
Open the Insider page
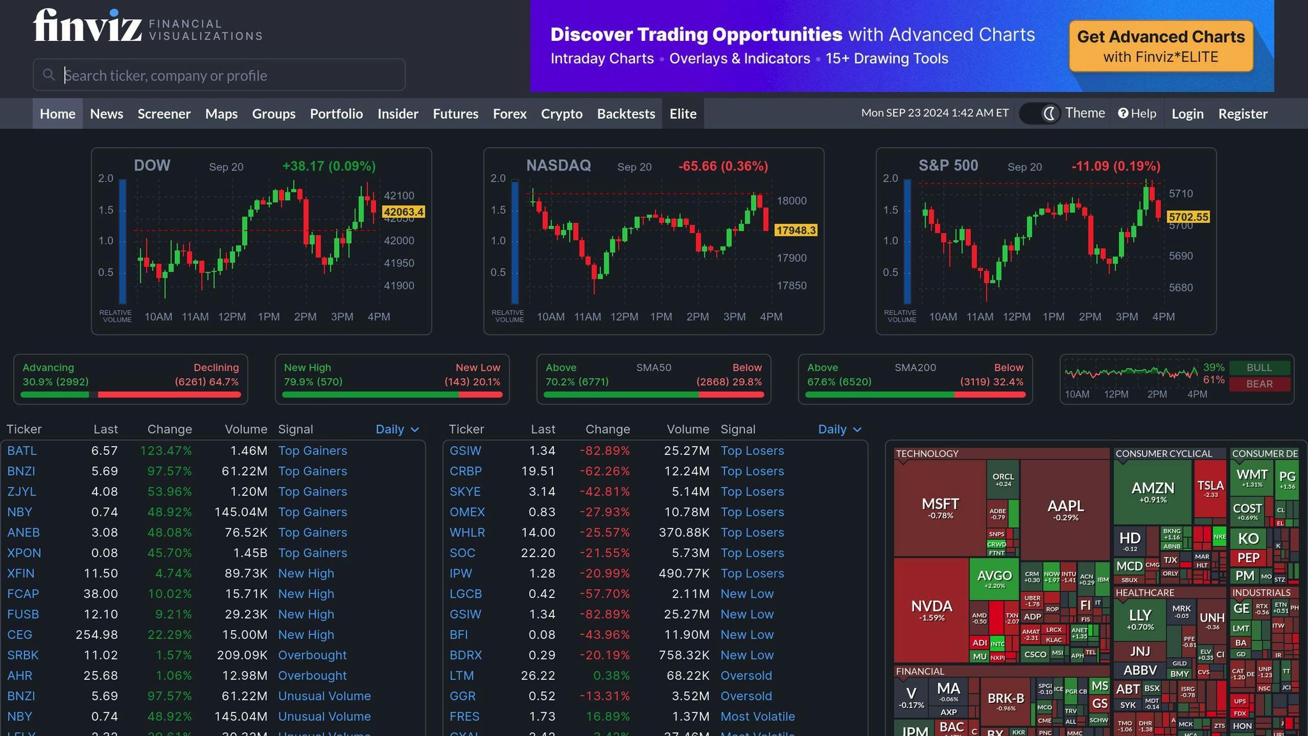(397, 114)
